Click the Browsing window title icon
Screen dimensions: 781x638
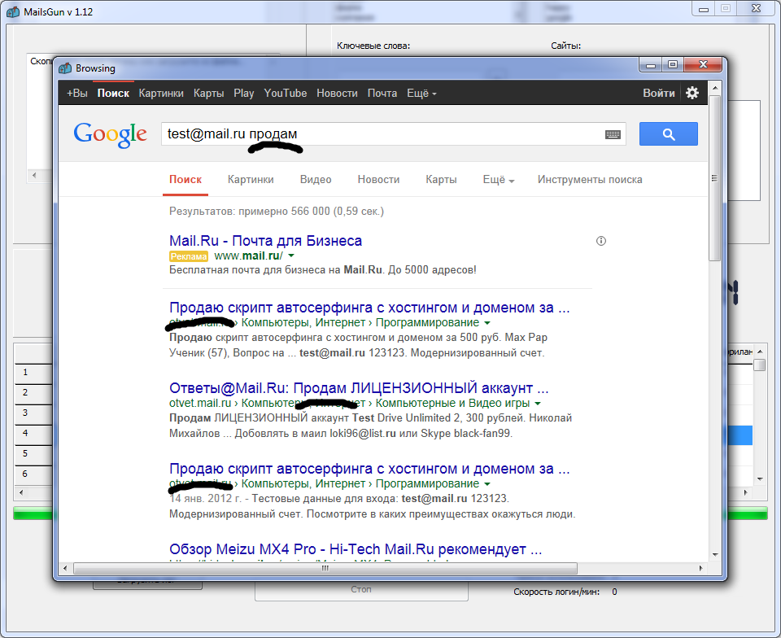65,68
